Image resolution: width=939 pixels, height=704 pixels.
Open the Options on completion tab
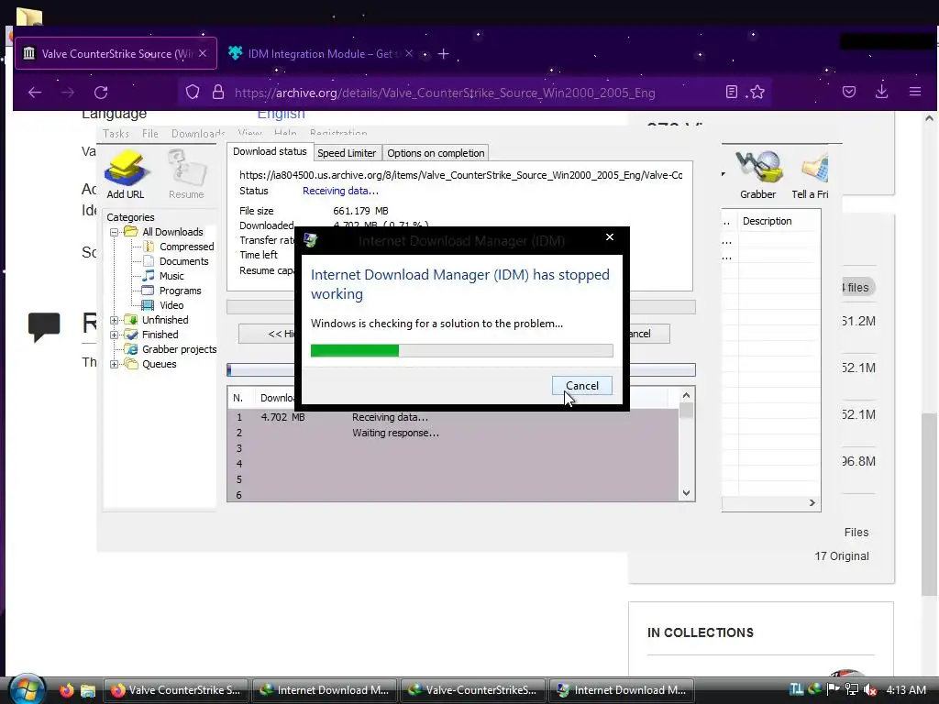click(436, 153)
